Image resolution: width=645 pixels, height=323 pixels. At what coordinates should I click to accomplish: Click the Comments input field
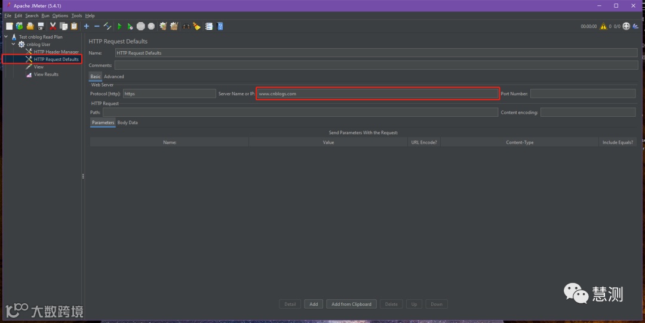(376, 66)
